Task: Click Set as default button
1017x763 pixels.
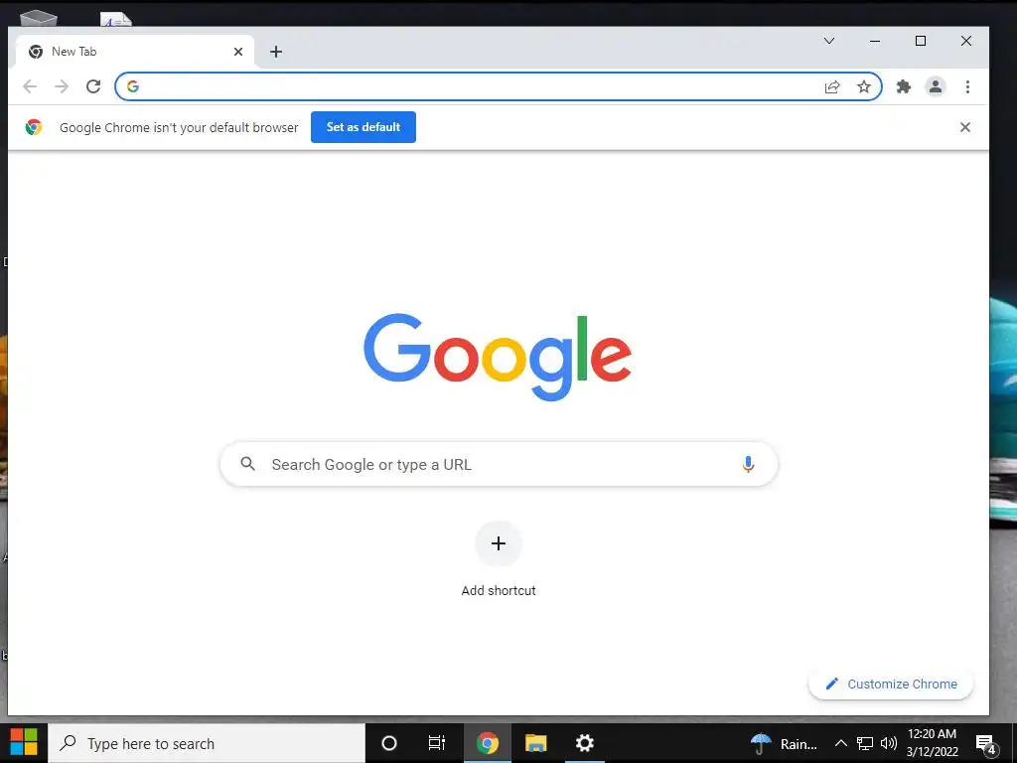Action: [x=363, y=127]
